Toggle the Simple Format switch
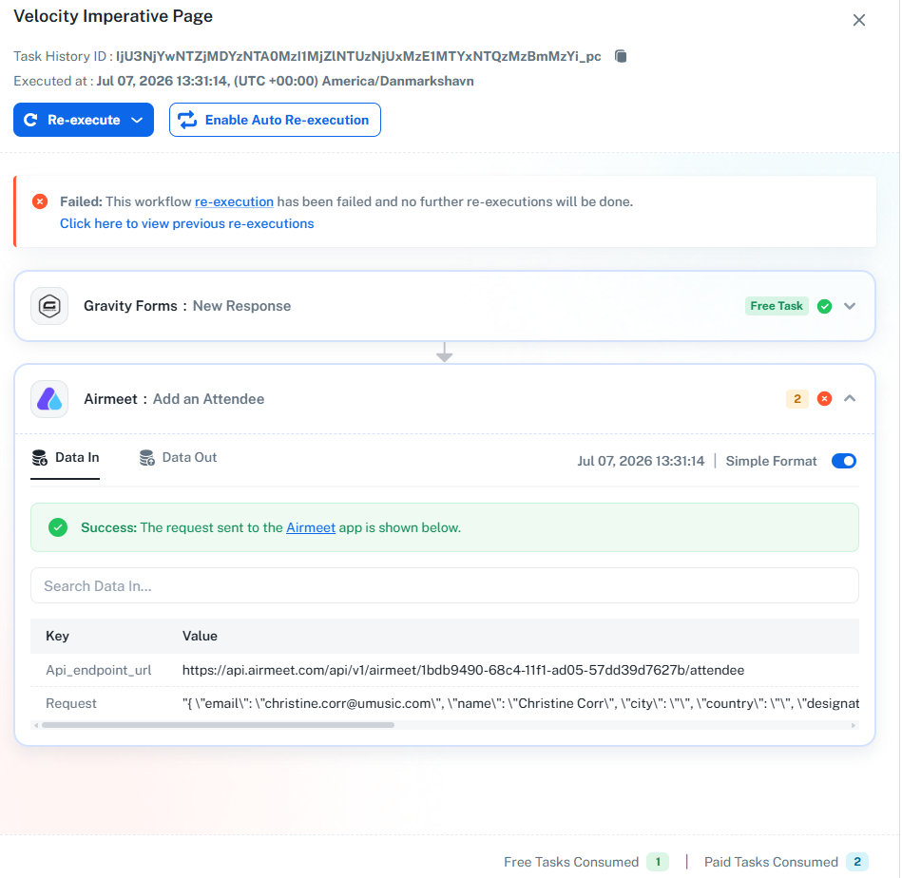Viewport: 902px width, 878px height. 844,461
